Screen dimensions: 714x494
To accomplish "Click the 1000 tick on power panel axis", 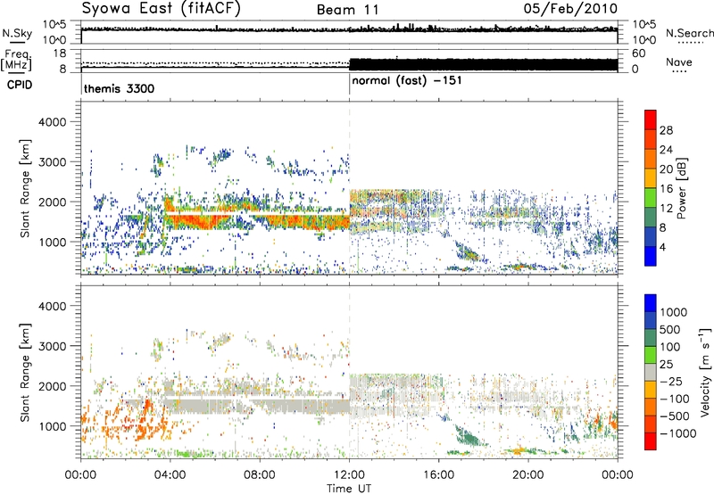I will 52,242.
